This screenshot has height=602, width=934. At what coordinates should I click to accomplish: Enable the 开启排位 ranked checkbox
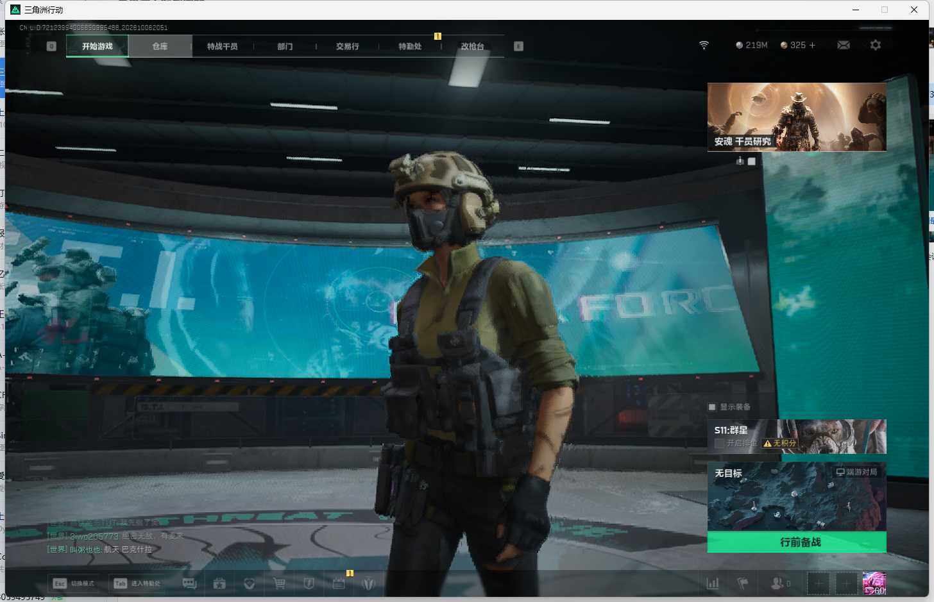pyautogui.click(x=719, y=443)
